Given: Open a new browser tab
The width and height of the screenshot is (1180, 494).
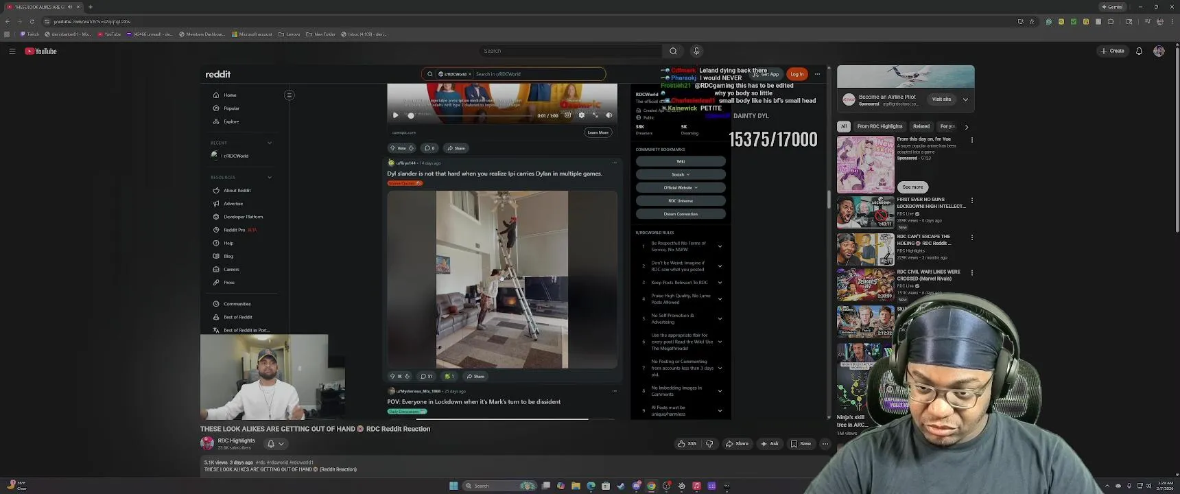Looking at the screenshot, I should pyautogui.click(x=91, y=7).
